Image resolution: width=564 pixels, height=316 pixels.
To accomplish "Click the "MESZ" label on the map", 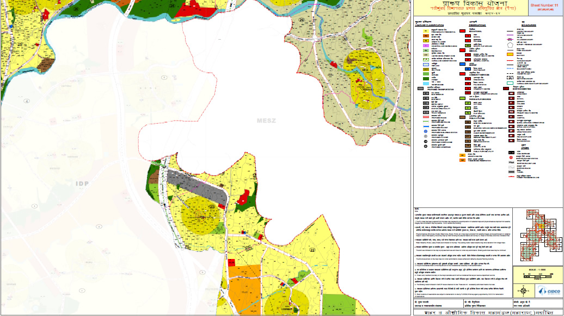I will (x=267, y=121).
